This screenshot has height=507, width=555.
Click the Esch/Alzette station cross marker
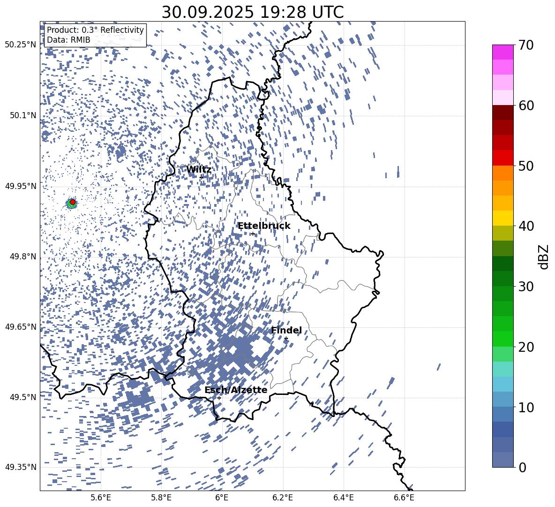click(x=219, y=398)
